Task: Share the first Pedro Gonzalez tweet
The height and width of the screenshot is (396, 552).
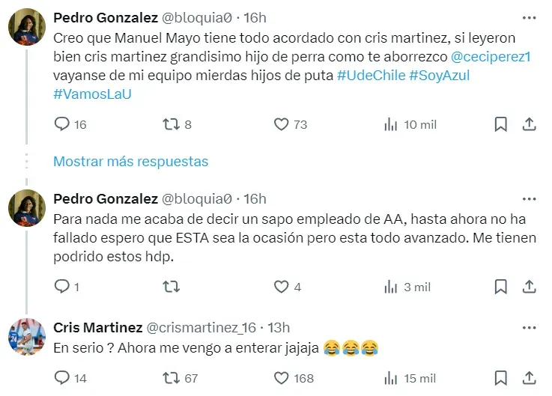Action: point(528,124)
